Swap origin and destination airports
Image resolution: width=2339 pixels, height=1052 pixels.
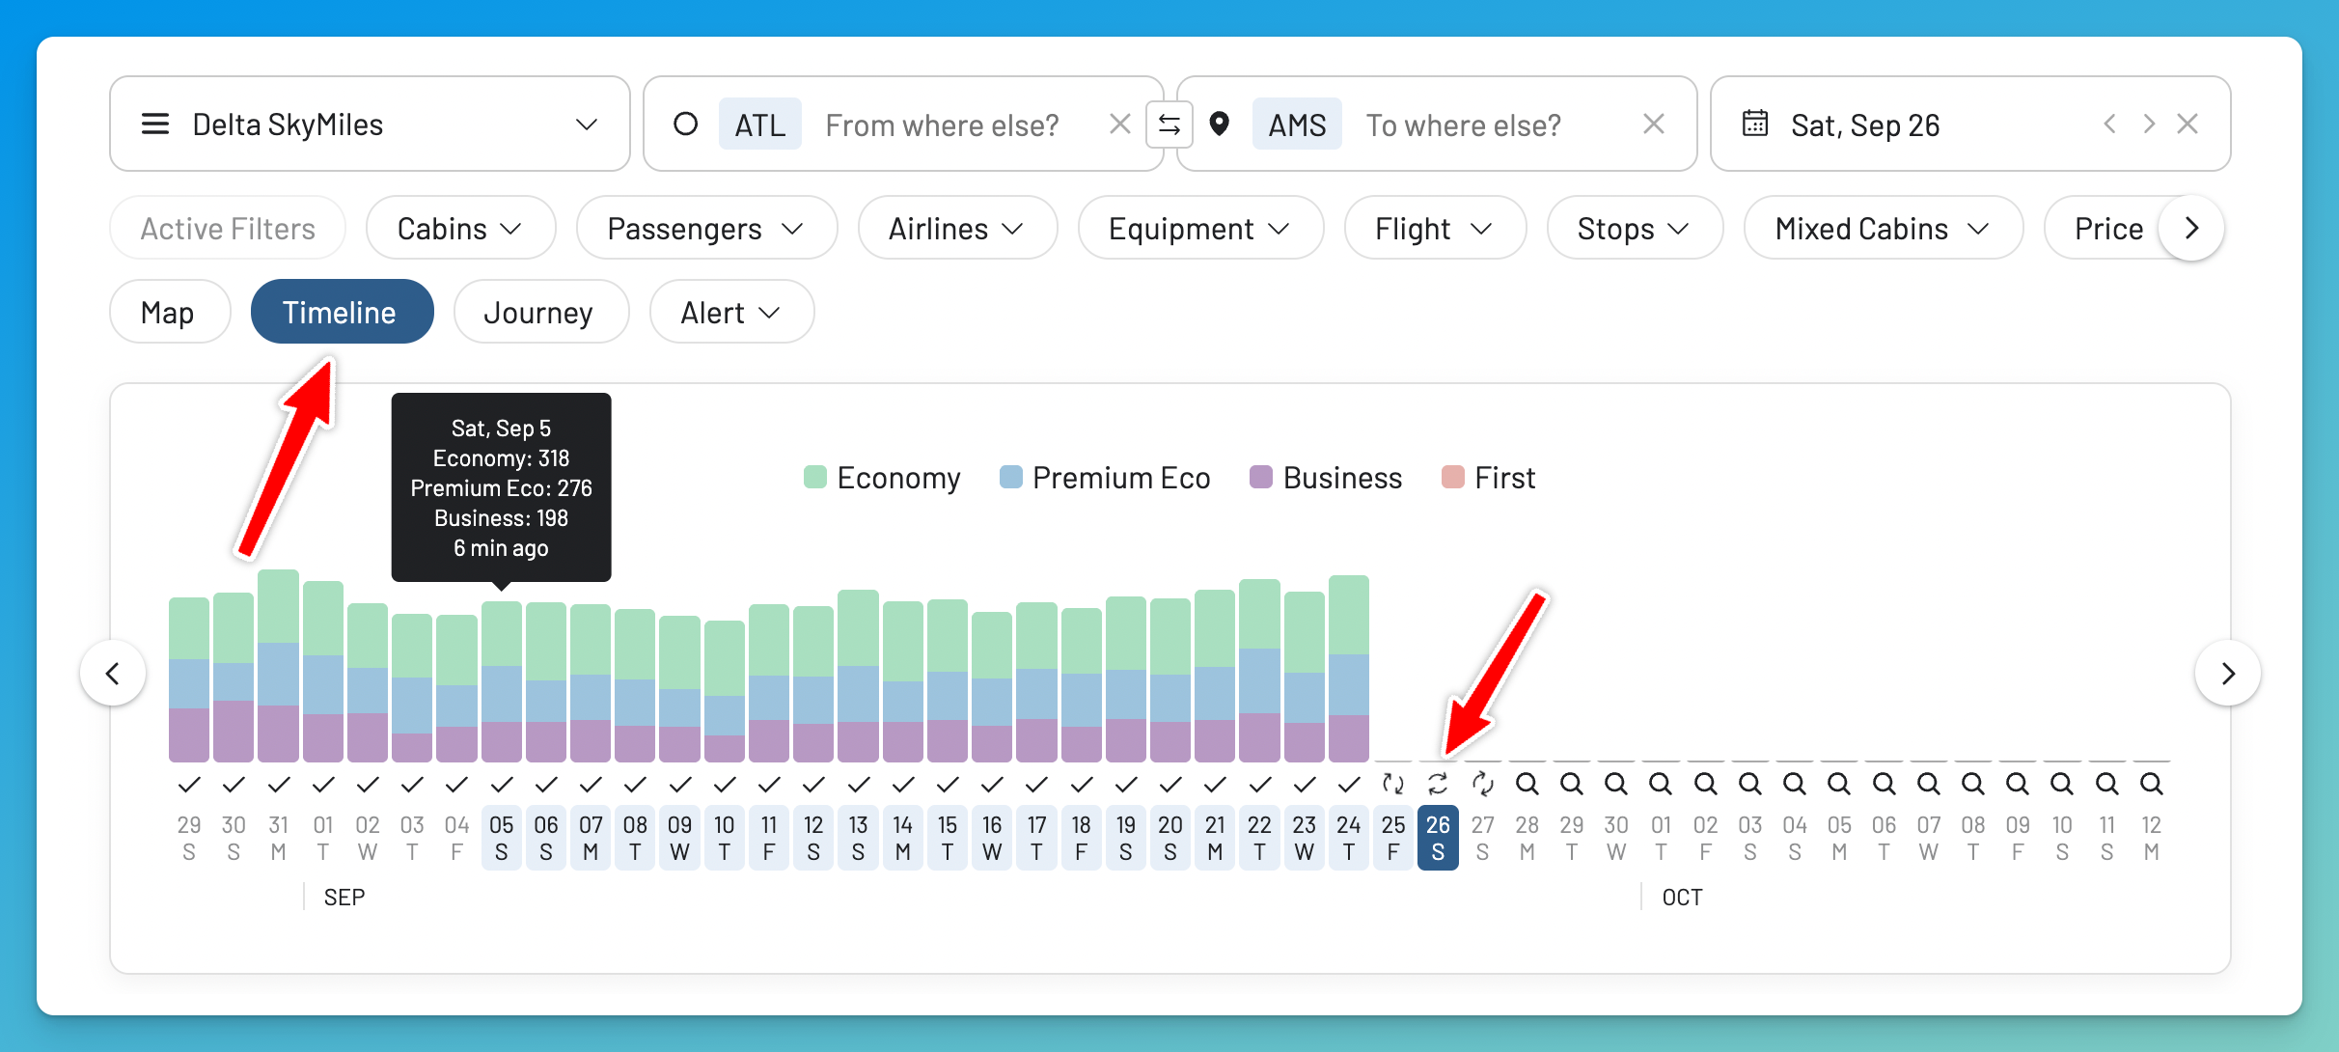(1169, 125)
